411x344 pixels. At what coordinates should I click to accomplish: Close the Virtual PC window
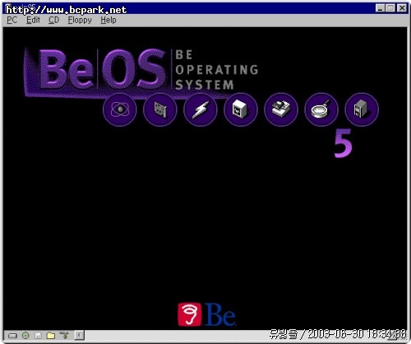tap(402, 8)
